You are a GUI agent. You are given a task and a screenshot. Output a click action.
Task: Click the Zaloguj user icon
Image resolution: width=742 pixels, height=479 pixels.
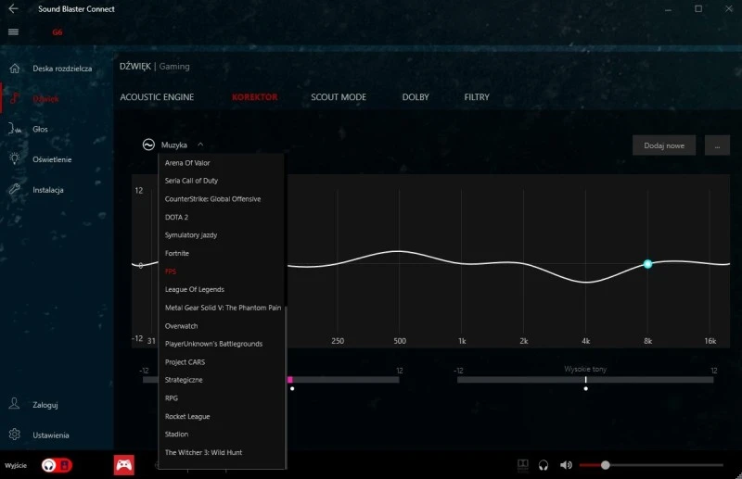(x=15, y=404)
